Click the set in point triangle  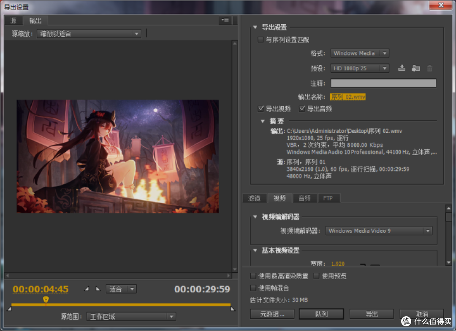[x=87, y=289]
